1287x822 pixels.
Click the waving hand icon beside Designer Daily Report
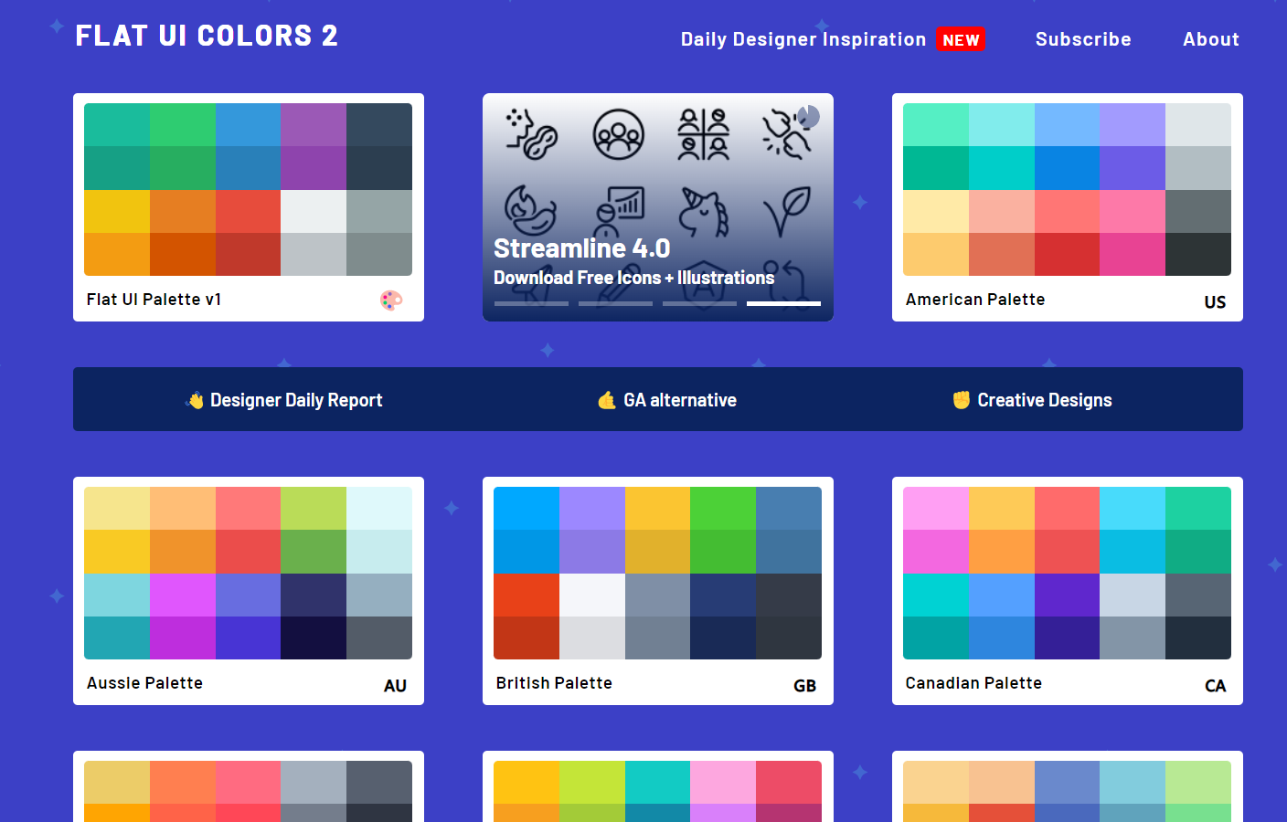[195, 400]
